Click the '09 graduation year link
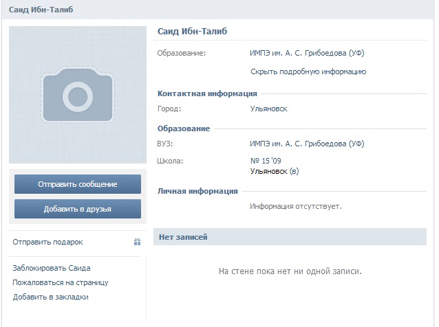This screenshot has height=327, width=439. [x=276, y=161]
